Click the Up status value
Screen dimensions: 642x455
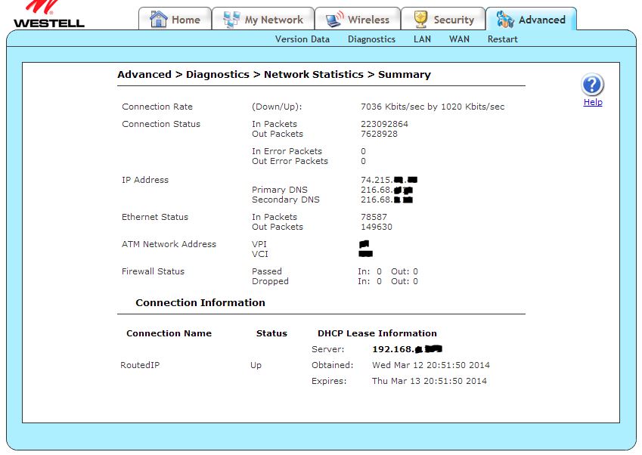click(256, 365)
